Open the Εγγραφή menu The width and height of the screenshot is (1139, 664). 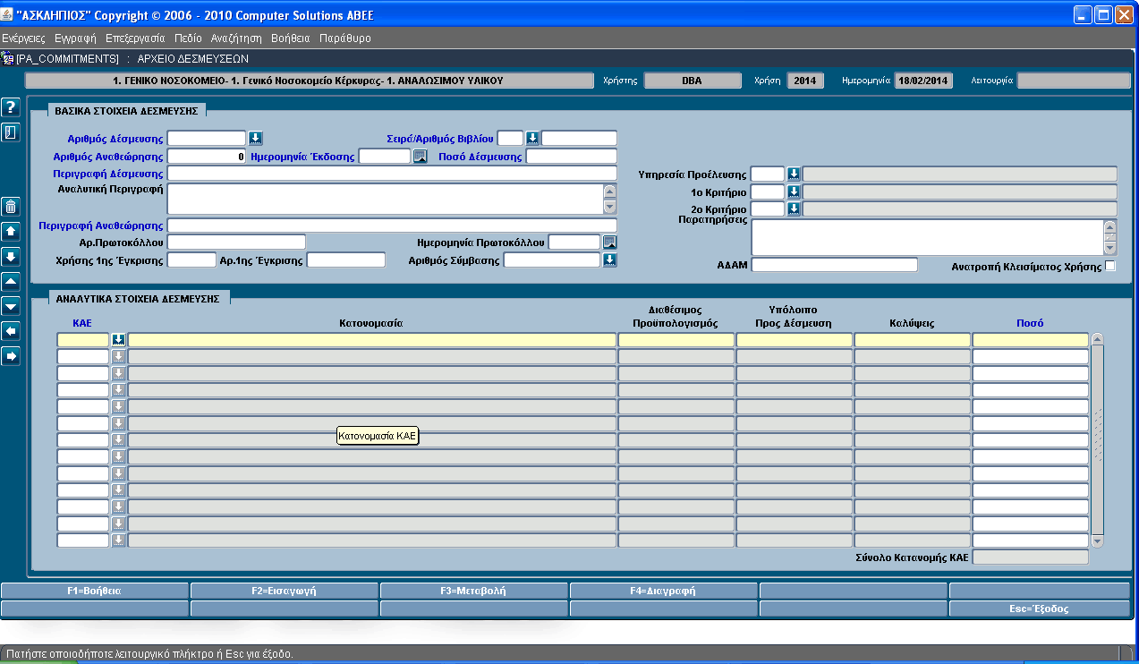pos(75,38)
